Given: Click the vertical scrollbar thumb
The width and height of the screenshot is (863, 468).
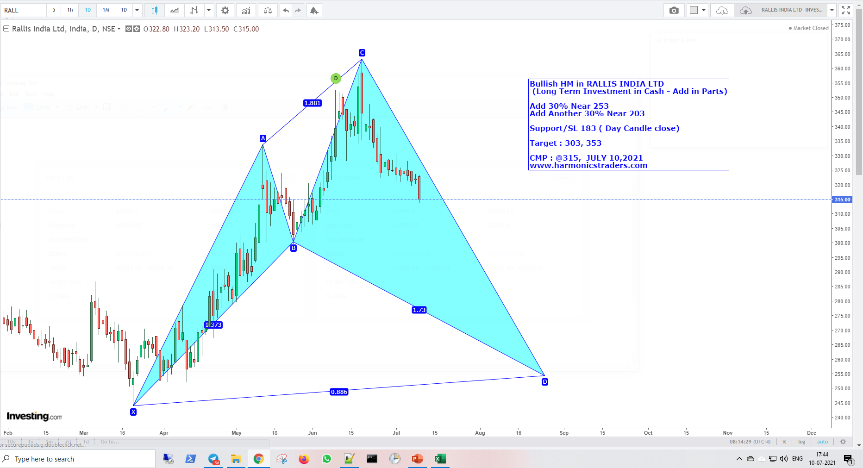Looking at the screenshot, I should tap(859, 93).
